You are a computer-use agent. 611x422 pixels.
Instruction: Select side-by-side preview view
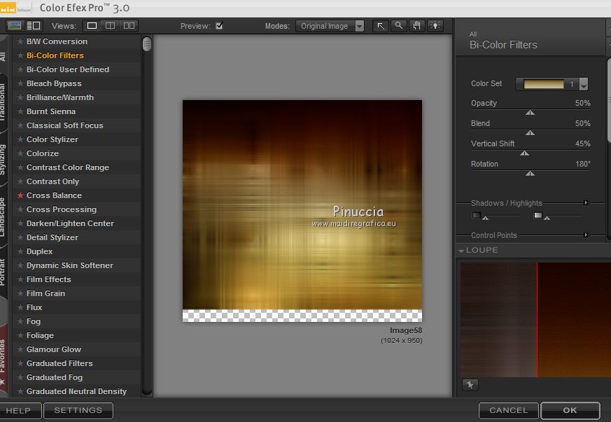(x=129, y=26)
